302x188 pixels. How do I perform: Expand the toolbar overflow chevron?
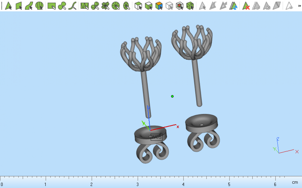pos(299,6)
